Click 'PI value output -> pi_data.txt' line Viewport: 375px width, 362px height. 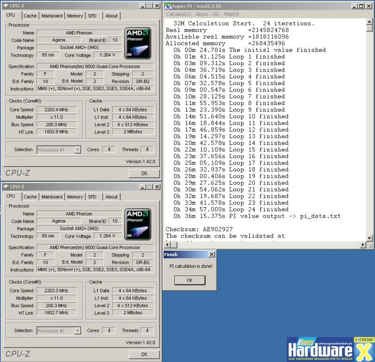click(257, 216)
